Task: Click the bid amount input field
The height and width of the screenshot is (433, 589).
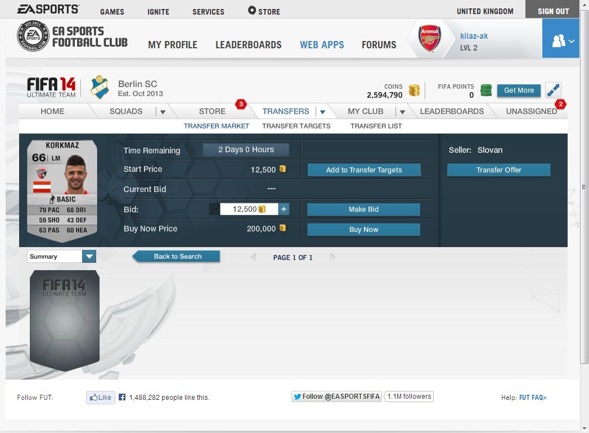Action: 249,209
